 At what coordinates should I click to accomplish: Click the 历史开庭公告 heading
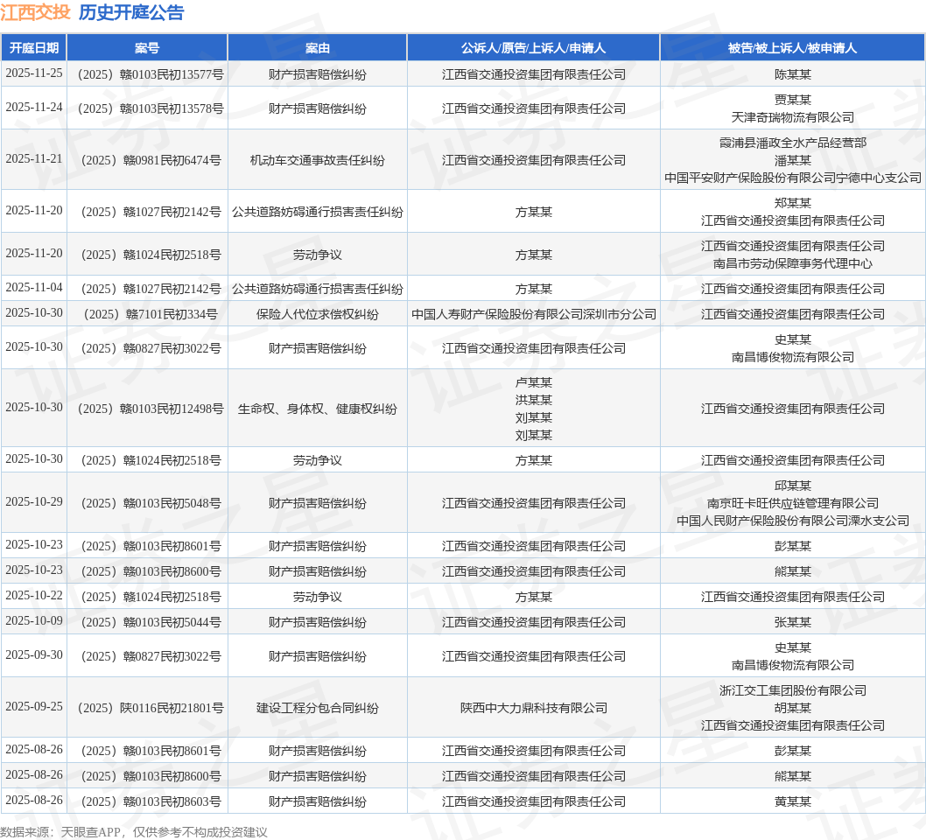[x=131, y=12]
